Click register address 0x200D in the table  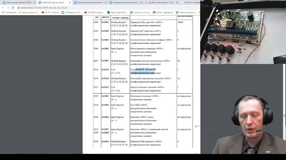pos(105,31)
